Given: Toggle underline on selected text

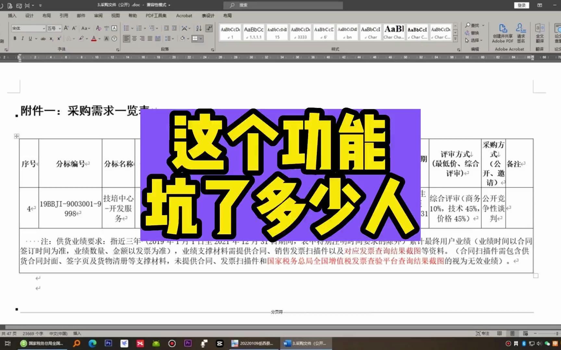Looking at the screenshot, I should pos(30,38).
